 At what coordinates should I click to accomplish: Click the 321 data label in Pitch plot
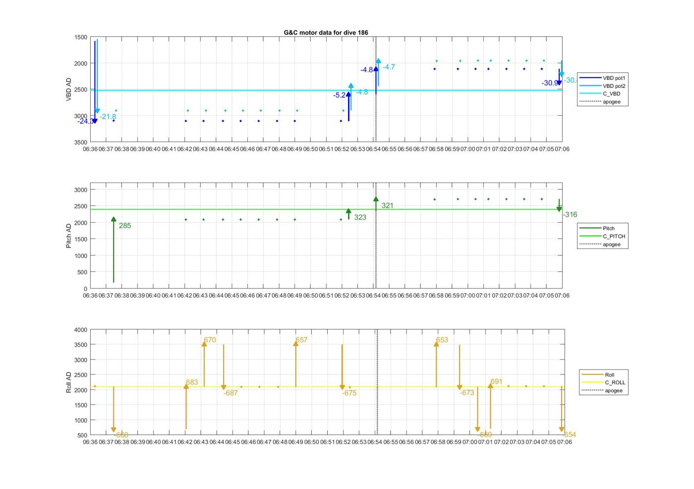click(388, 205)
